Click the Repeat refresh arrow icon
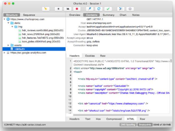 tap(99, 9)
